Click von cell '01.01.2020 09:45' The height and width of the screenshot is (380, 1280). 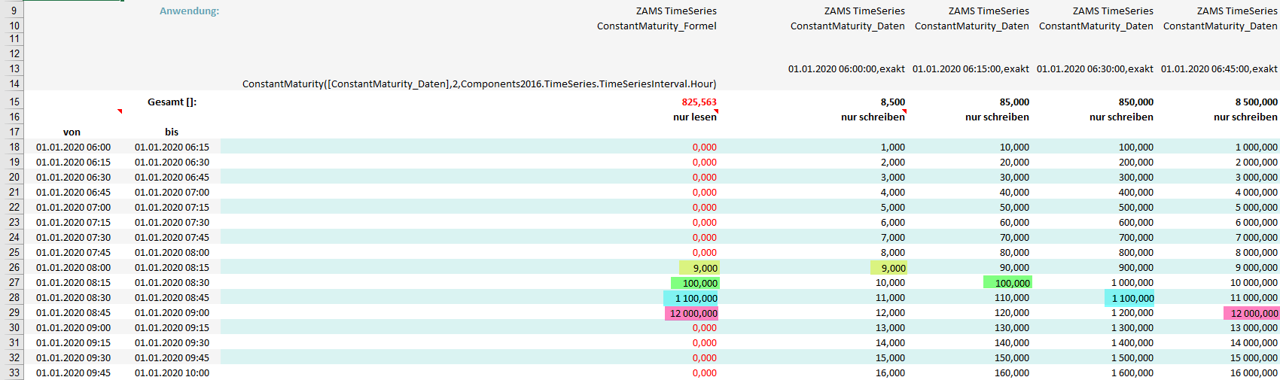[73, 372]
